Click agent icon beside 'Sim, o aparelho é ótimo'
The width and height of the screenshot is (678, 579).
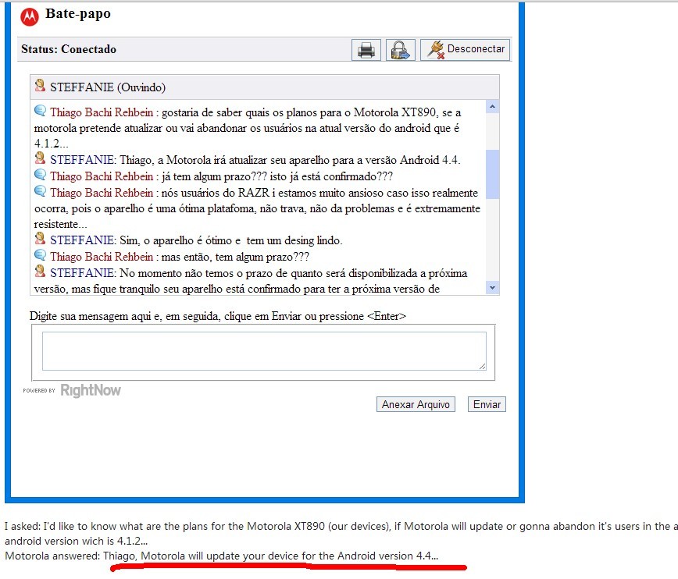40,239
